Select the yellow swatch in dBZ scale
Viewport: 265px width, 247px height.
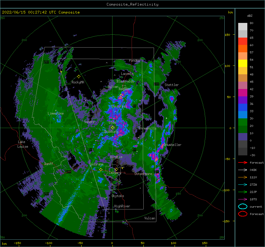pyautogui.click(x=243, y=63)
